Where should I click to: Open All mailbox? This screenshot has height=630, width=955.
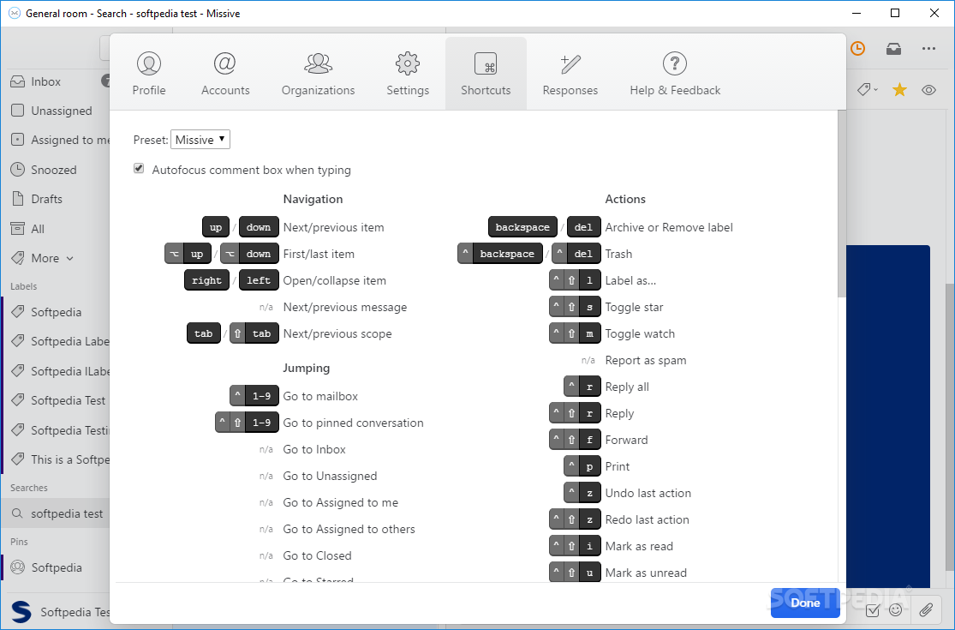pyautogui.click(x=56, y=229)
